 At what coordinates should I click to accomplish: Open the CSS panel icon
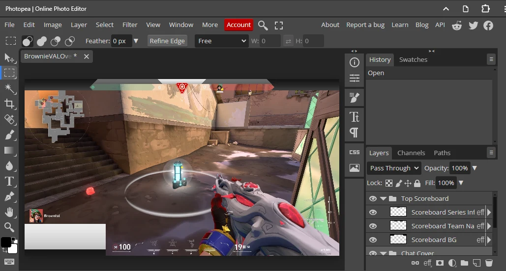(x=355, y=152)
